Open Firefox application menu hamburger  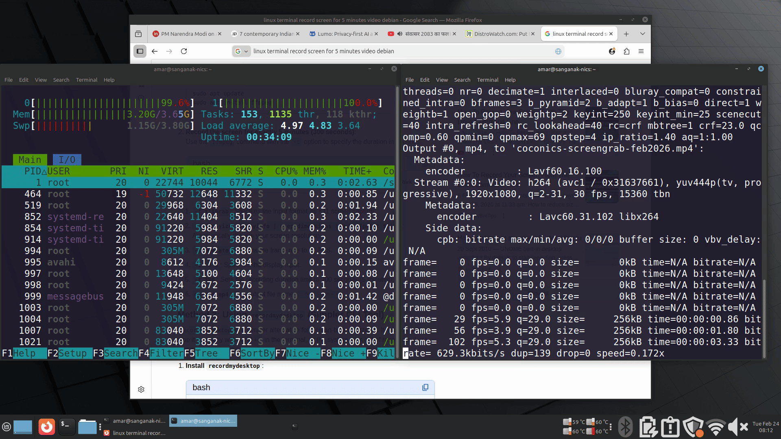[x=641, y=51]
